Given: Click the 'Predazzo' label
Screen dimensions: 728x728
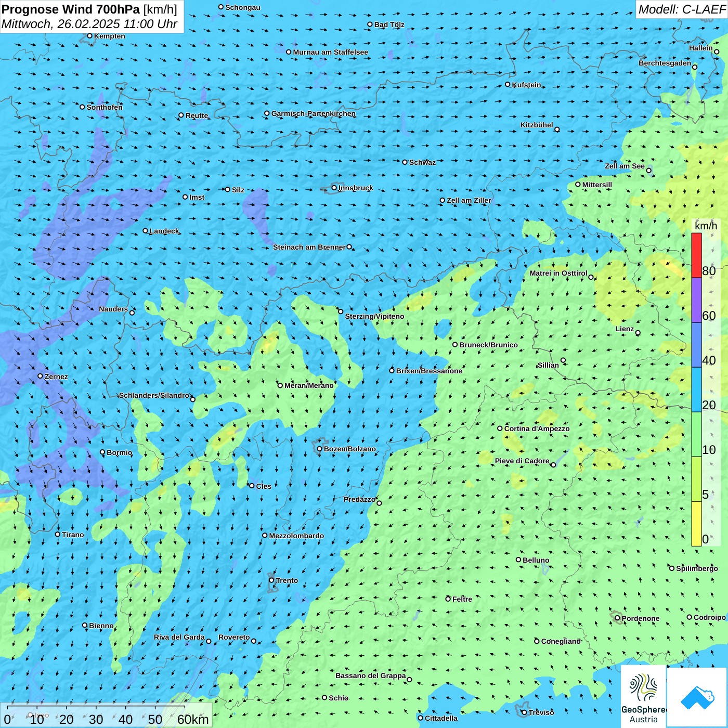Looking at the screenshot, I should point(359,499).
